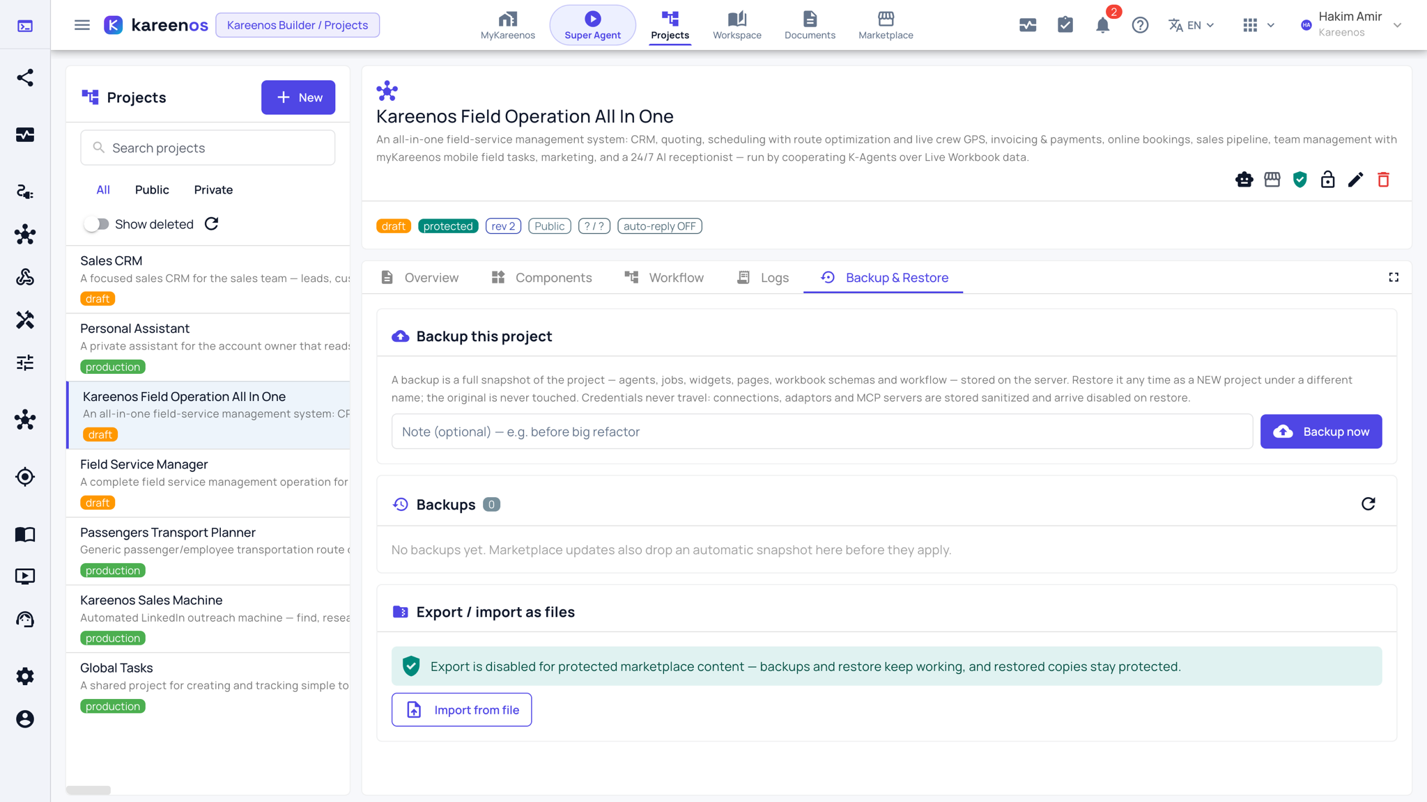Click the help question mark icon
This screenshot has height=802, width=1427.
click(1140, 25)
